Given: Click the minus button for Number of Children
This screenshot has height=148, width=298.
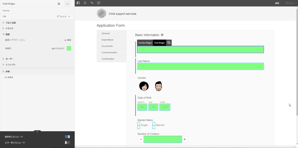Looking at the screenshot, I should [x=141, y=139].
